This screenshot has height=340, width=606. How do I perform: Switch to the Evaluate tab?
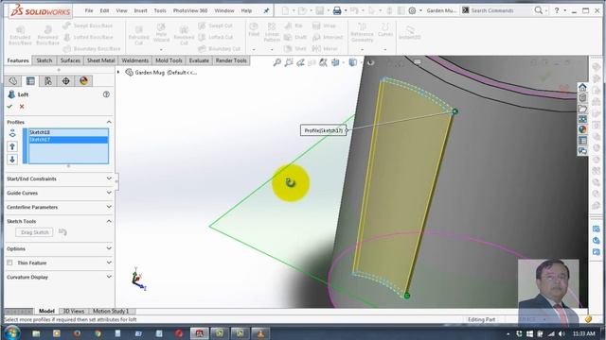pos(199,60)
